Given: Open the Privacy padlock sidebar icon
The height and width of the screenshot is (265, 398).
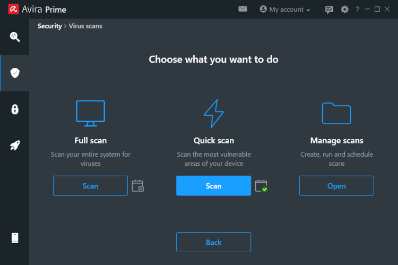Looking at the screenshot, I should coord(15,109).
